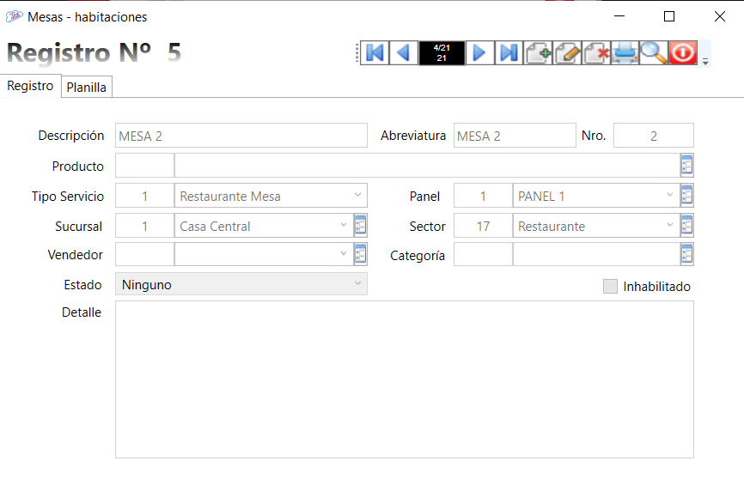The width and height of the screenshot is (744, 485).
Task: Delete the current record
Action: tap(596, 53)
